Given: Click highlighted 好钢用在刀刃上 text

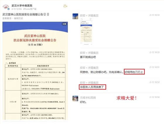Looking at the screenshot, I should [134, 72].
